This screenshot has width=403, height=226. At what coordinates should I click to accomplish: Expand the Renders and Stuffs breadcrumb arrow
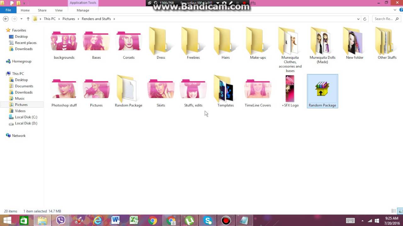pyautogui.click(x=114, y=19)
